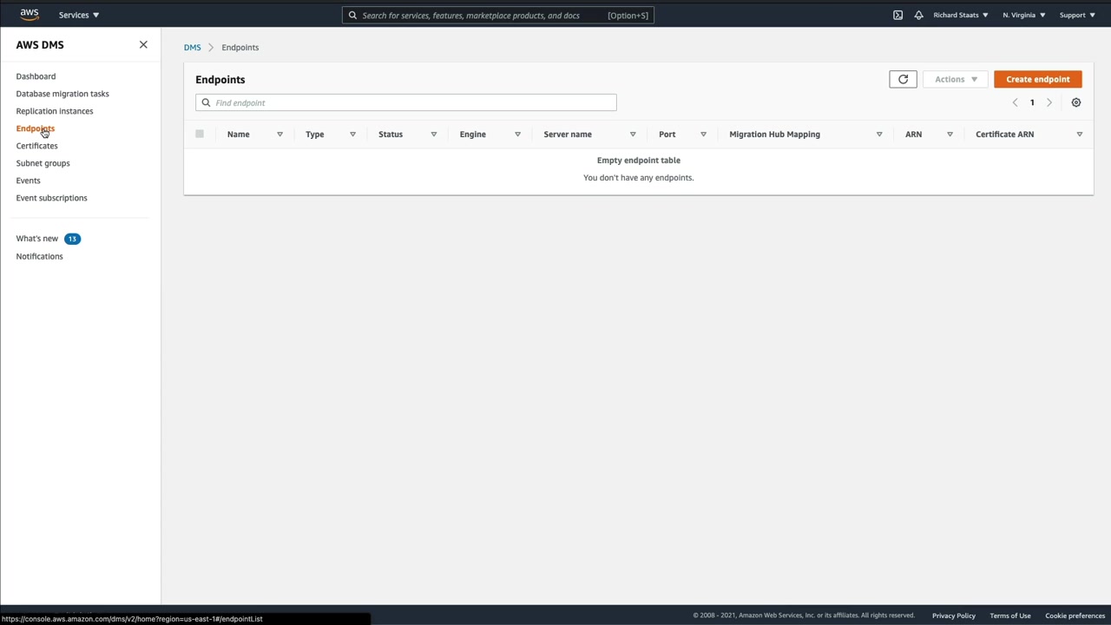Open the N. Virginia region selector
This screenshot has width=1111, height=625.
pos(1024,15)
